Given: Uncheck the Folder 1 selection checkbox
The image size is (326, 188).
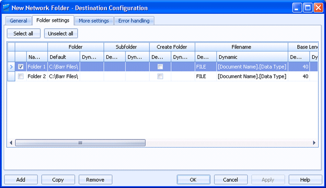Looking at the screenshot, I should click(20, 66).
